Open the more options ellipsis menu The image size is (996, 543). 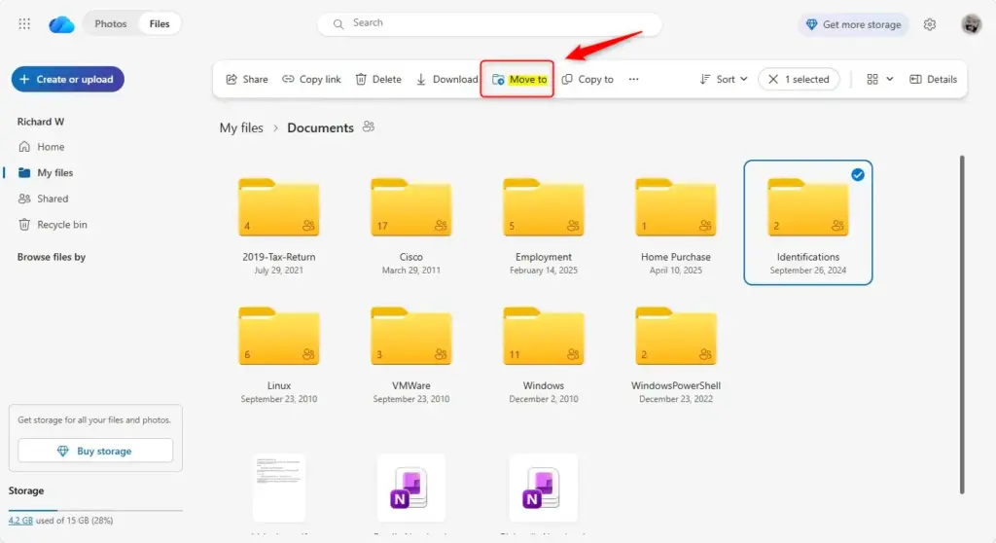[633, 79]
